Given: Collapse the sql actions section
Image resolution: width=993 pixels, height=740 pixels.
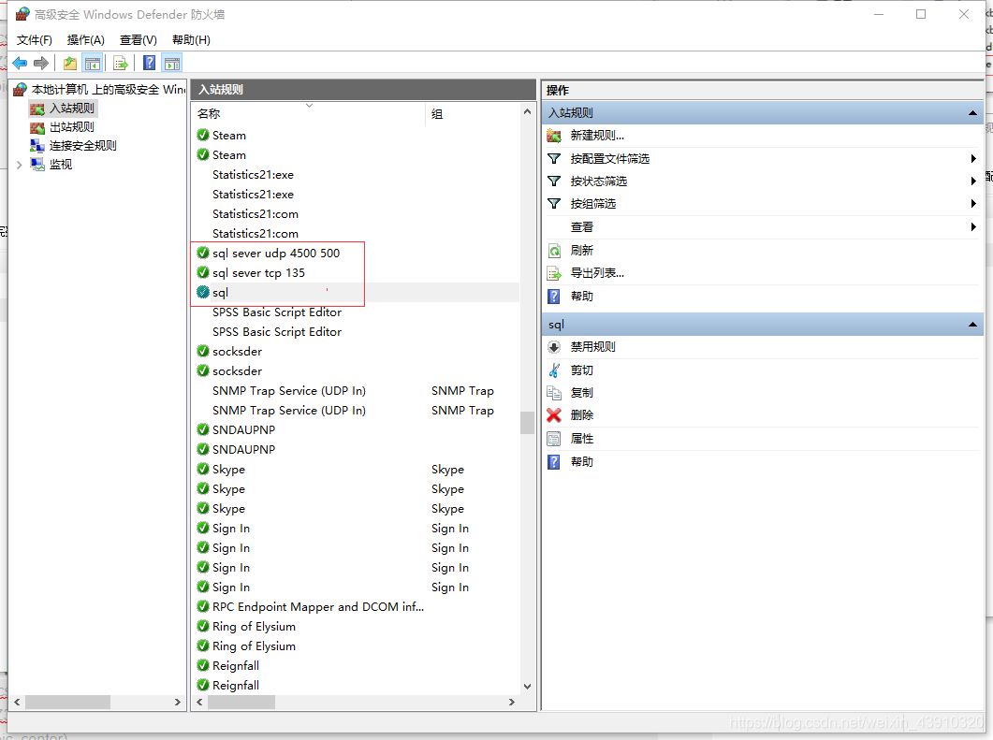Looking at the screenshot, I should tap(972, 325).
